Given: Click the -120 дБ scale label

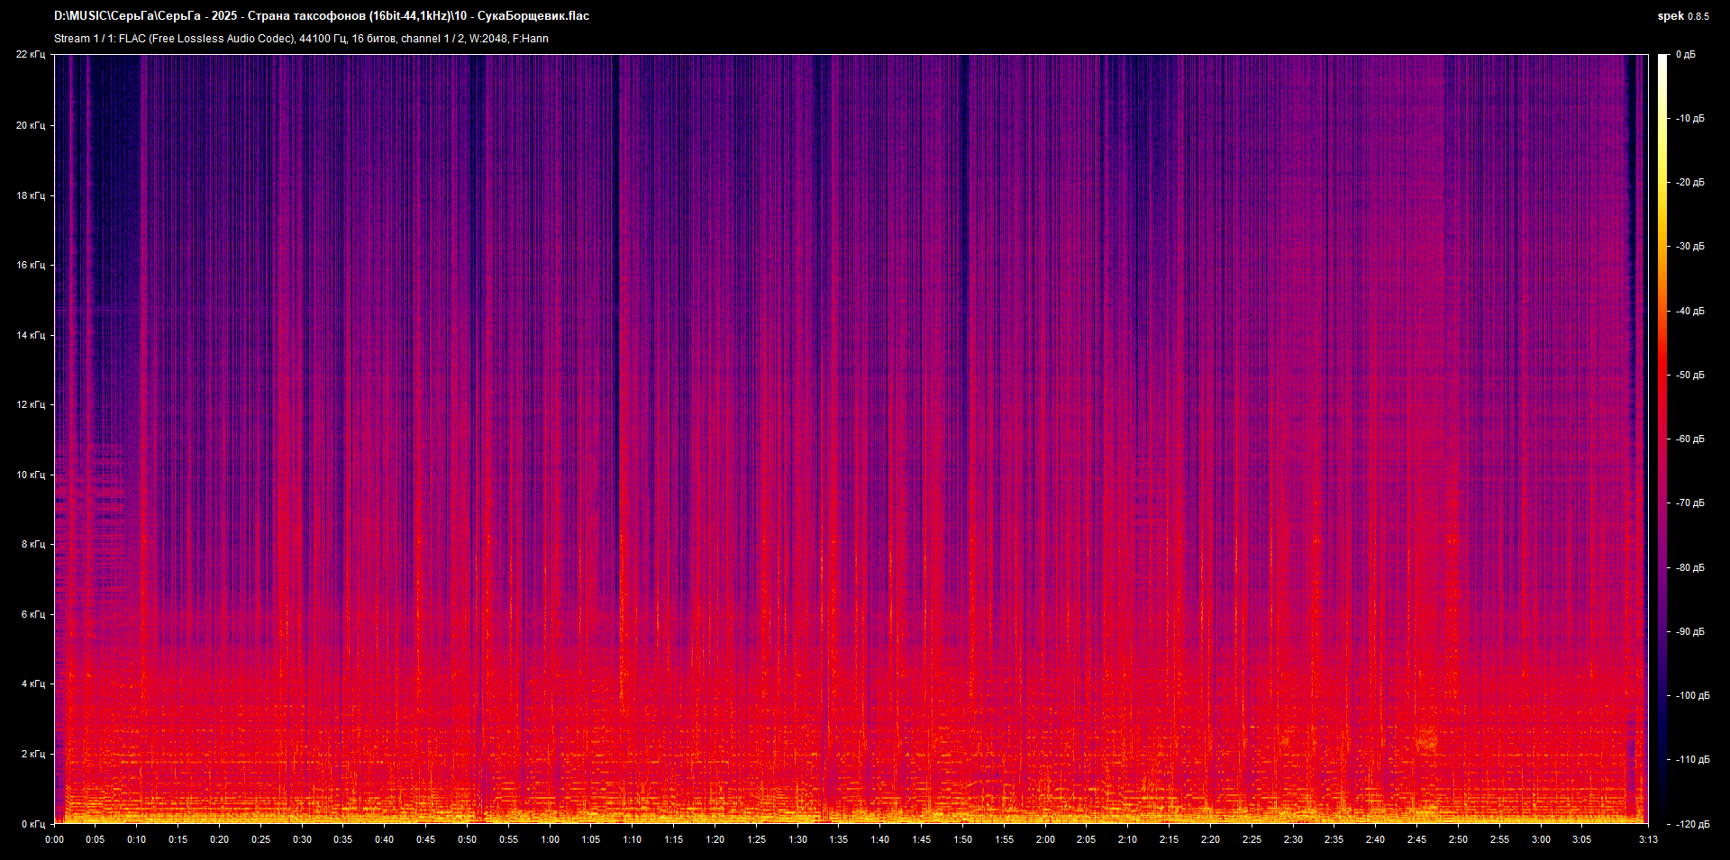Looking at the screenshot, I should pos(1692,824).
